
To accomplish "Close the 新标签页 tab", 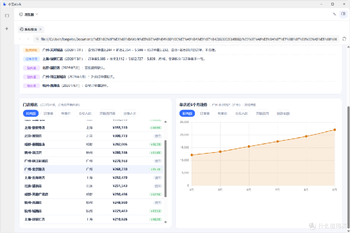I will tap(41, 29).
